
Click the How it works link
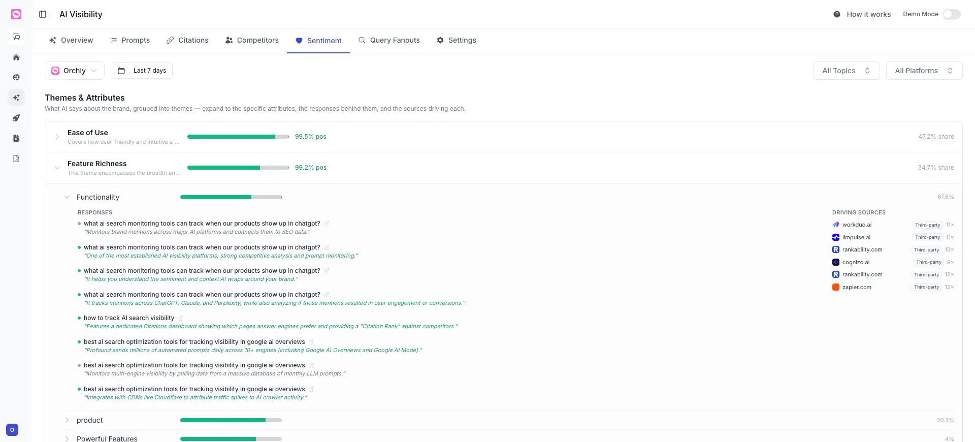[x=868, y=14]
